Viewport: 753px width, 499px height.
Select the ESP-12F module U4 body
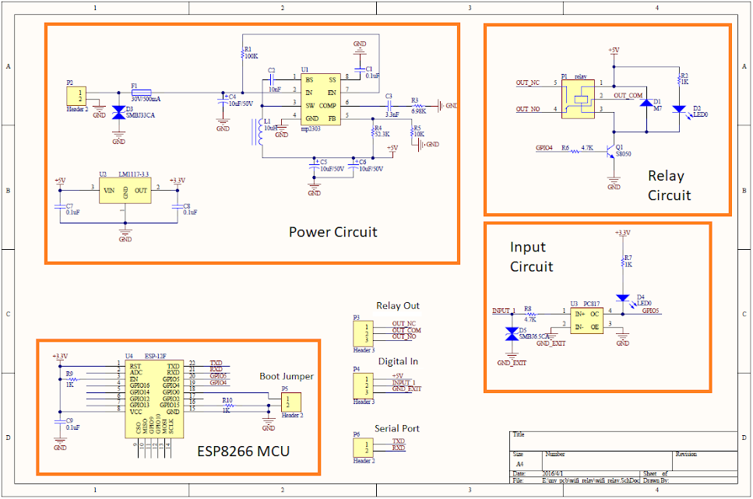click(154, 399)
